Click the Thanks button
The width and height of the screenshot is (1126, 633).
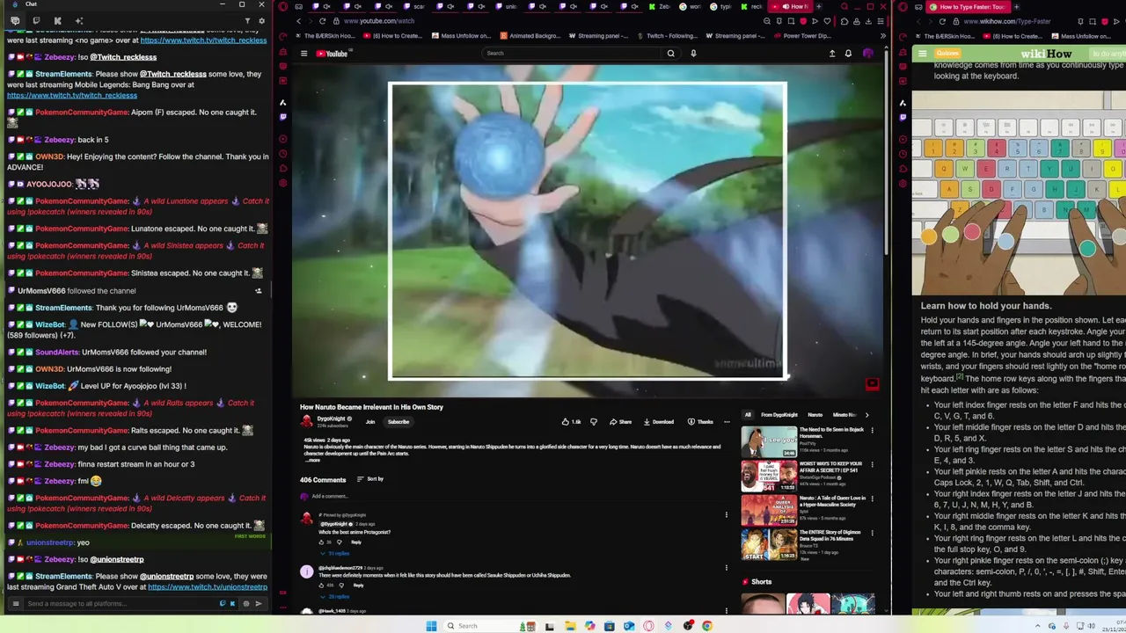701,422
